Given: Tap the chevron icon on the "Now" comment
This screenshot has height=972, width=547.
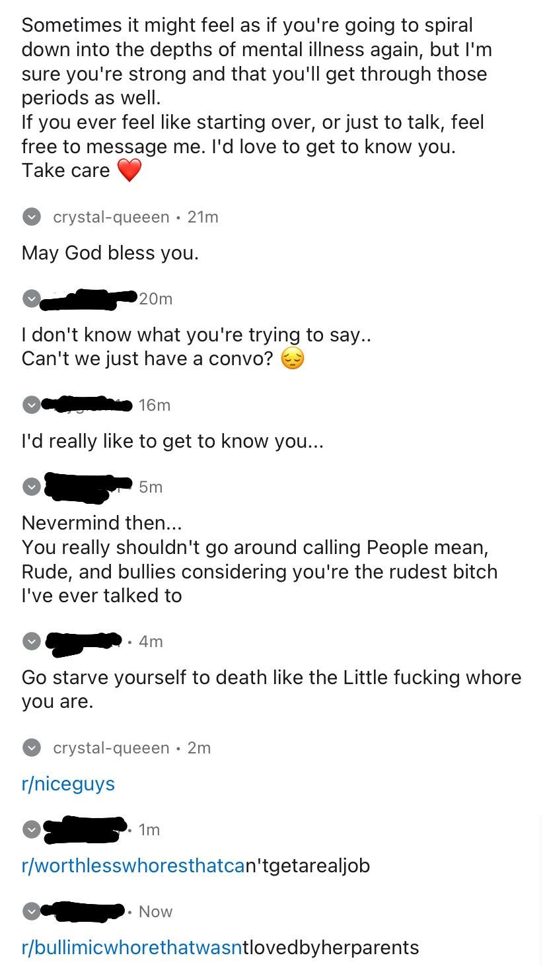Looking at the screenshot, I should (31, 911).
